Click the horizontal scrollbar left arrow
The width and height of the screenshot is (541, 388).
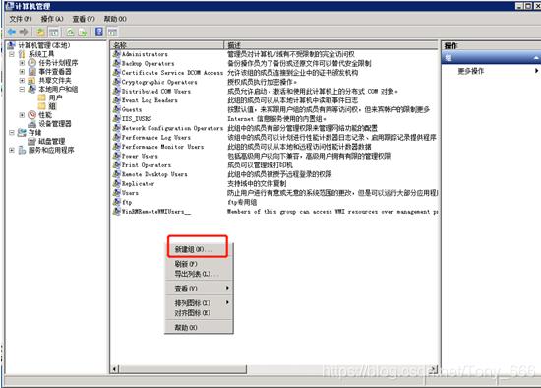tap(115, 369)
